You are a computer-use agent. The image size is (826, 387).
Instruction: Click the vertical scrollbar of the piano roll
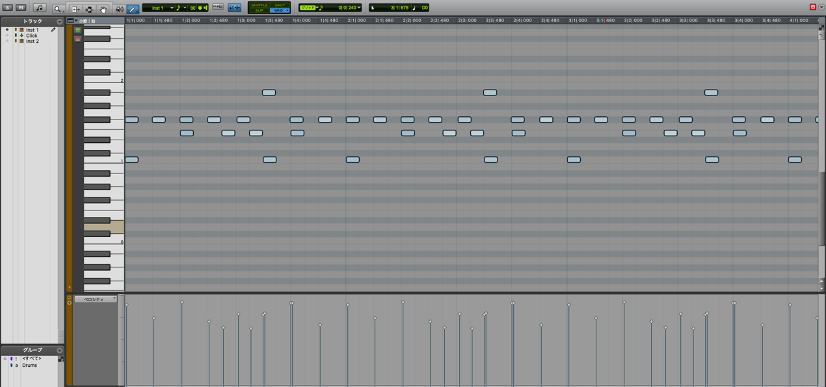(821, 208)
